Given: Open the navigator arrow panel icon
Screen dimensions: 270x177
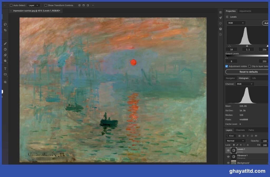Looking at the screenshot, I should 220,18.
